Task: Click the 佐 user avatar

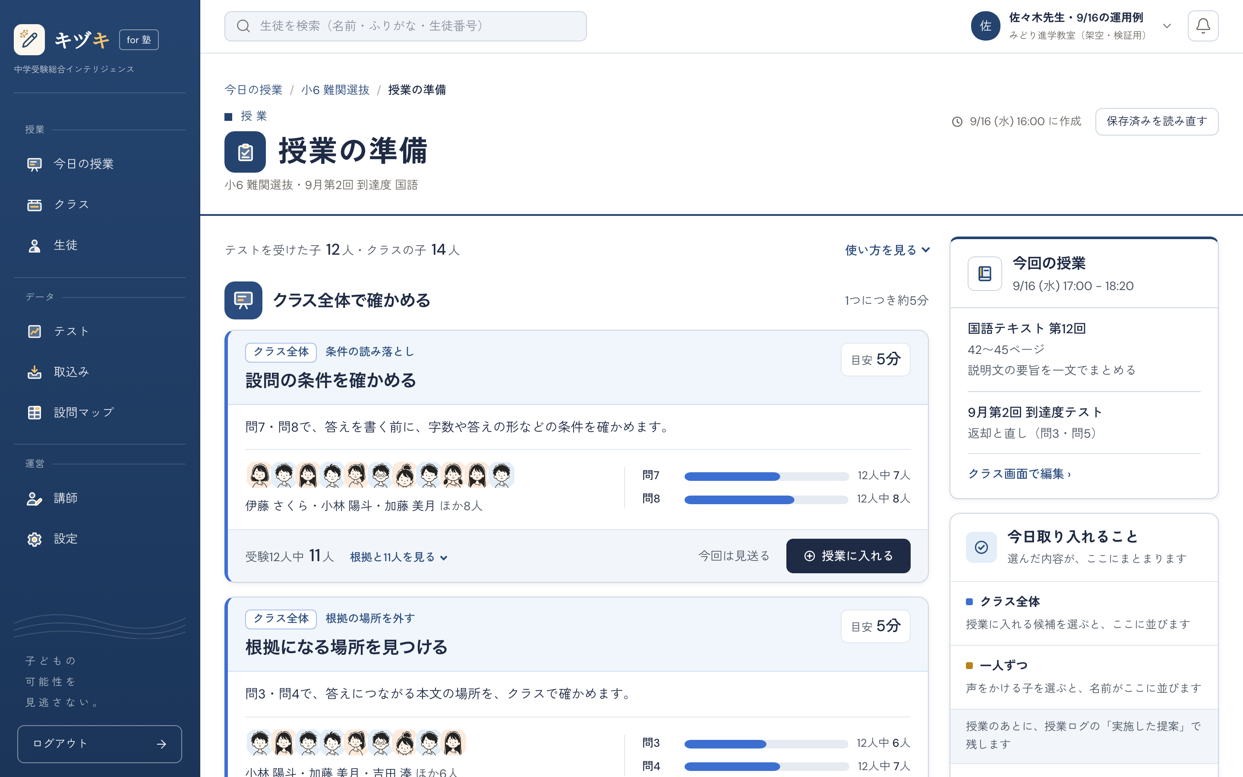Action: [x=985, y=26]
